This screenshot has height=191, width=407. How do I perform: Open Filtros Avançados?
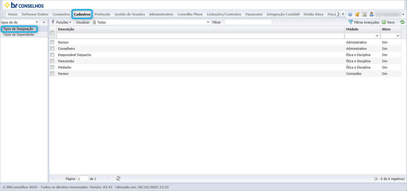[364, 22]
